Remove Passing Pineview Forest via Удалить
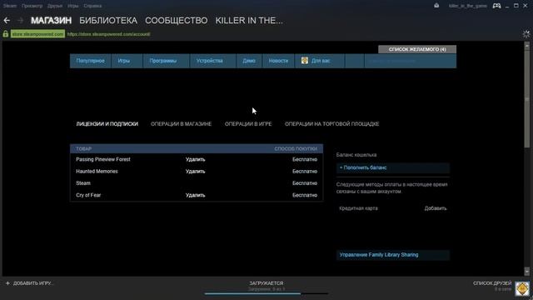The width and height of the screenshot is (533, 300). click(195, 159)
